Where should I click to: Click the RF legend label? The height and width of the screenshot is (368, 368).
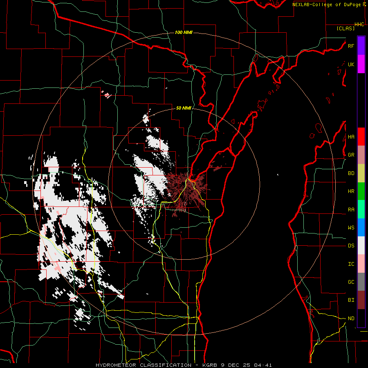(351, 46)
